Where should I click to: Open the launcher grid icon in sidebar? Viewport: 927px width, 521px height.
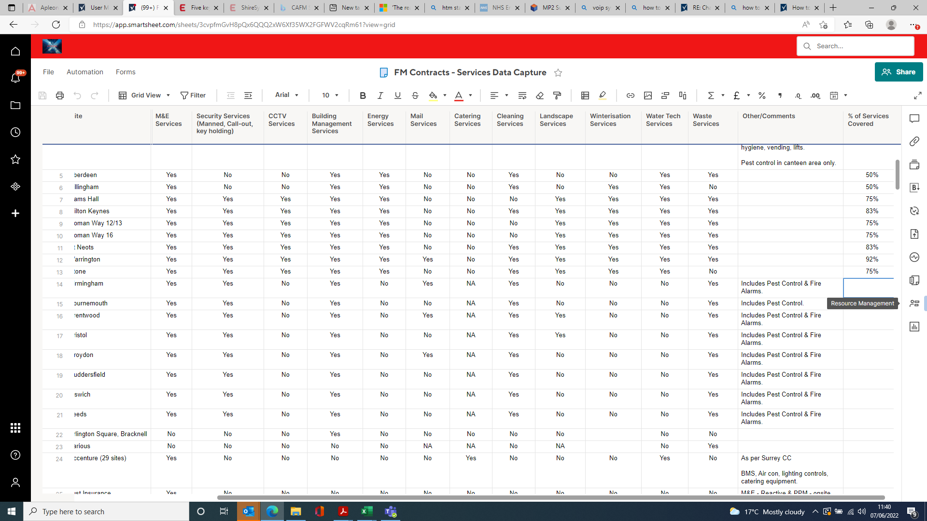coord(15,428)
